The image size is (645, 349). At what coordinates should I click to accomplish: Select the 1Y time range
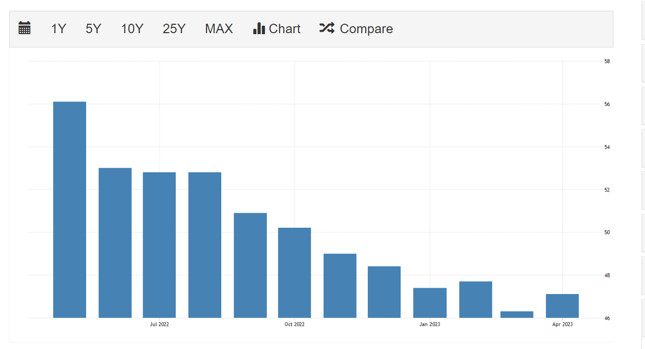(x=58, y=29)
